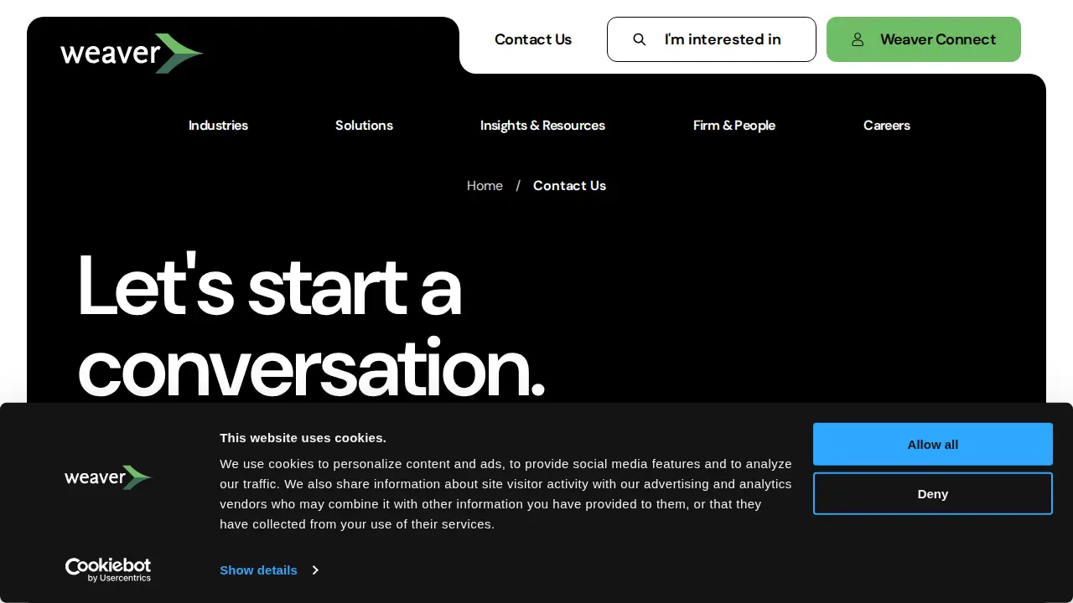Click the search magnifier icon
1073x603 pixels.
tap(640, 39)
